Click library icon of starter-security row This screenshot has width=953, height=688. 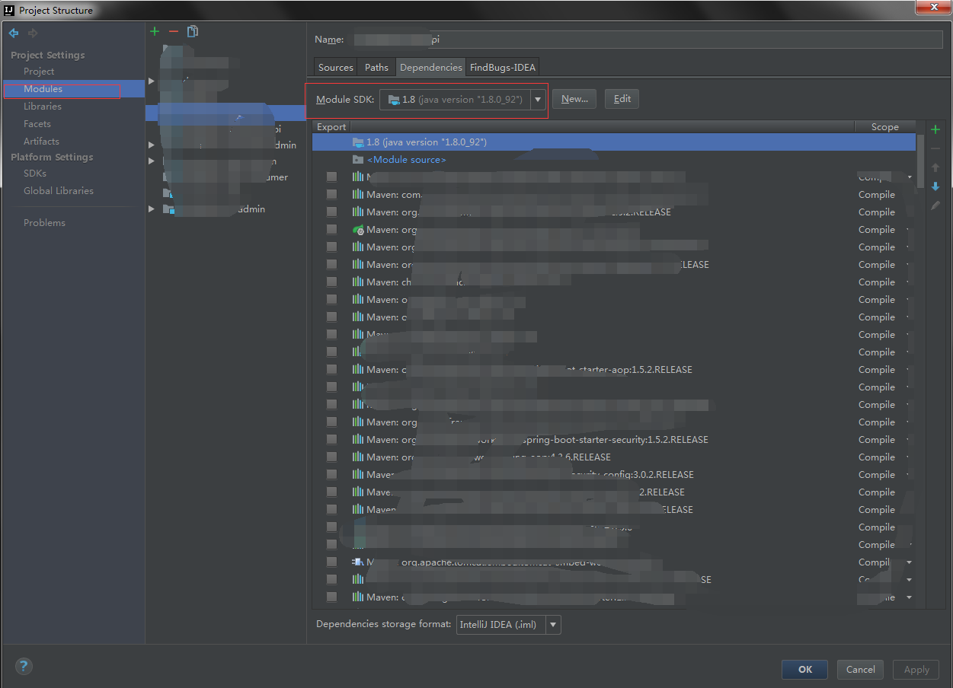[358, 440]
